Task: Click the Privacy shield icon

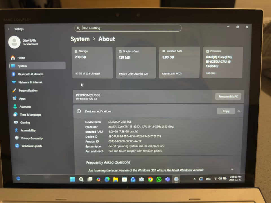Action: [17, 138]
